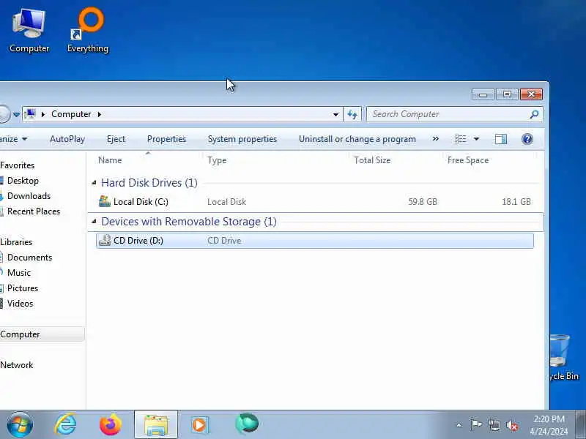586x439 pixels.
Task: Open the address bar history dropdown
Action: click(335, 114)
